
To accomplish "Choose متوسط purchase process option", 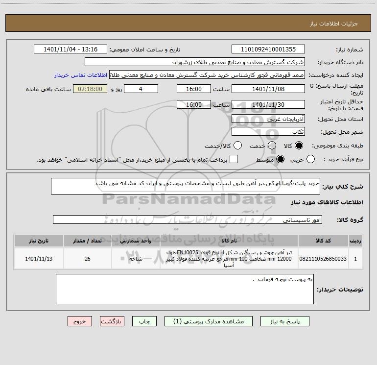I will [280, 159].
